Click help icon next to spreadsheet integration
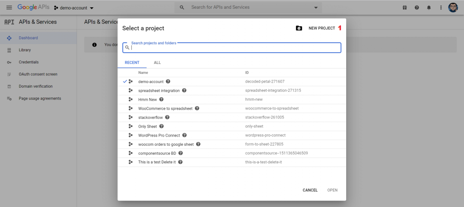Viewport: 464px width, 207px height. (x=184, y=90)
